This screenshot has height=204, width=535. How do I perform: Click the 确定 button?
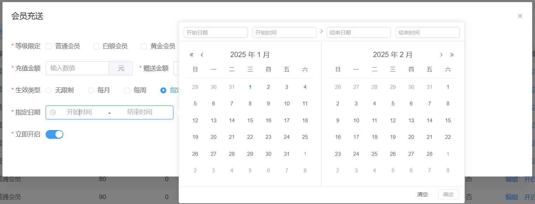tap(448, 194)
